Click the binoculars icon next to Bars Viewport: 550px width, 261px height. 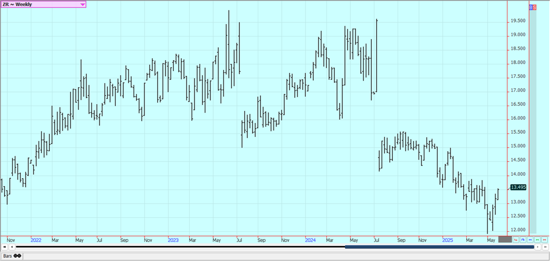click(x=17, y=256)
